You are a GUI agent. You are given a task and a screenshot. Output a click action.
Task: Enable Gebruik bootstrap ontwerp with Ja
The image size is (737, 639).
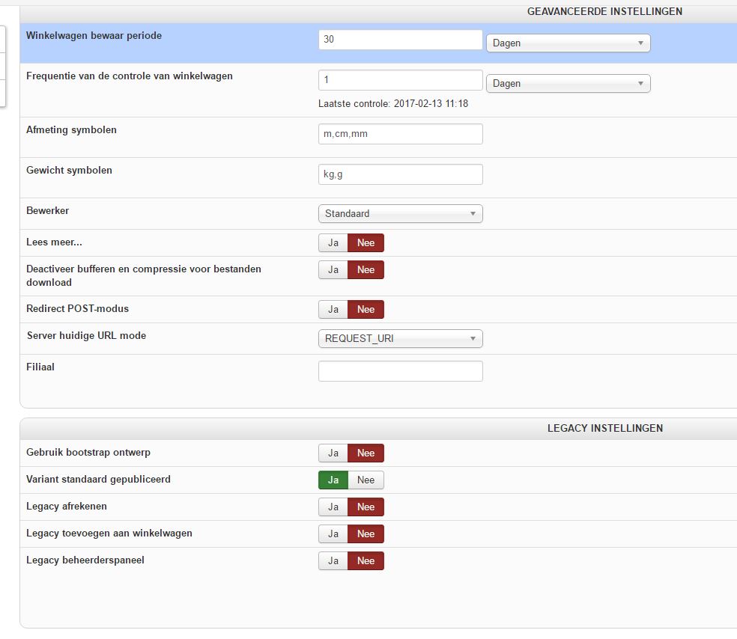(333, 453)
